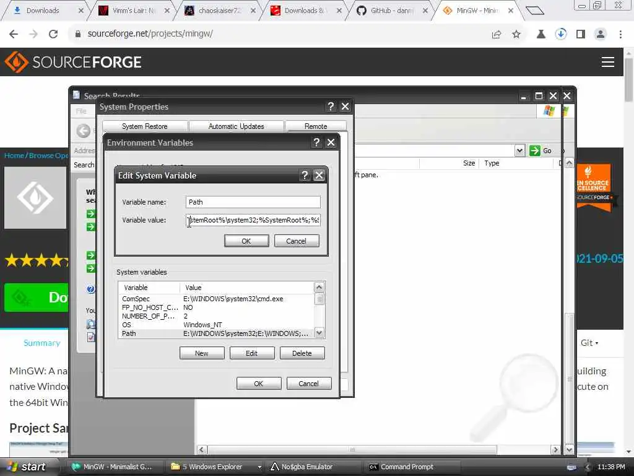This screenshot has height=476, width=634.
Task: Click scroll left arrow in Search Results
Action: (x=202, y=450)
